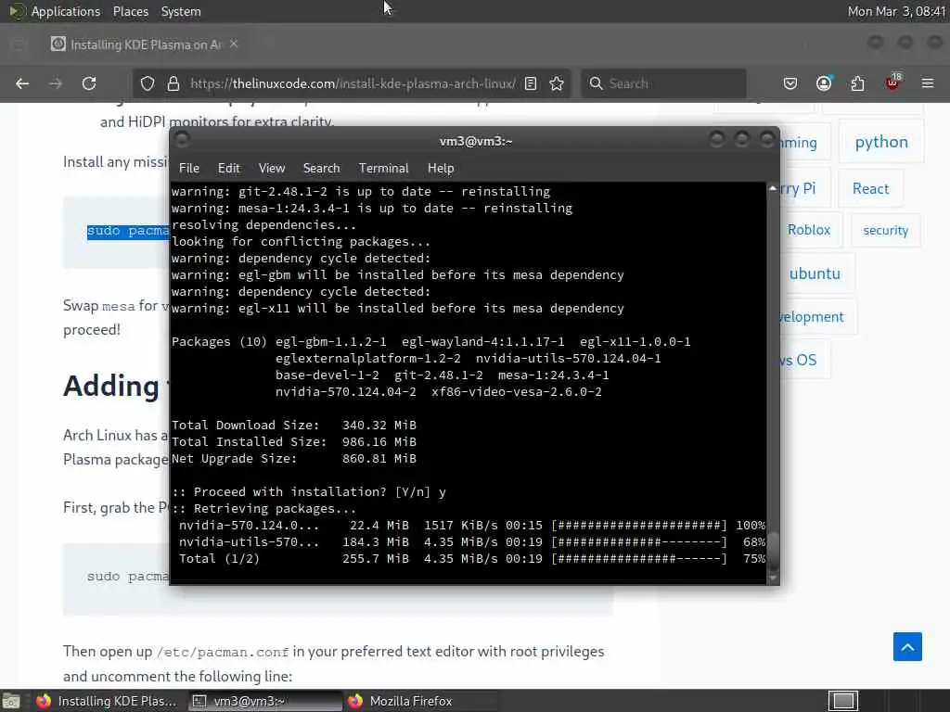Open the security tag link

tap(885, 230)
